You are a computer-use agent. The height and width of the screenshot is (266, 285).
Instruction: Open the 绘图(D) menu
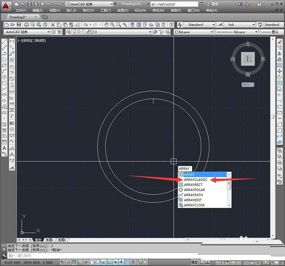[x=123, y=11]
